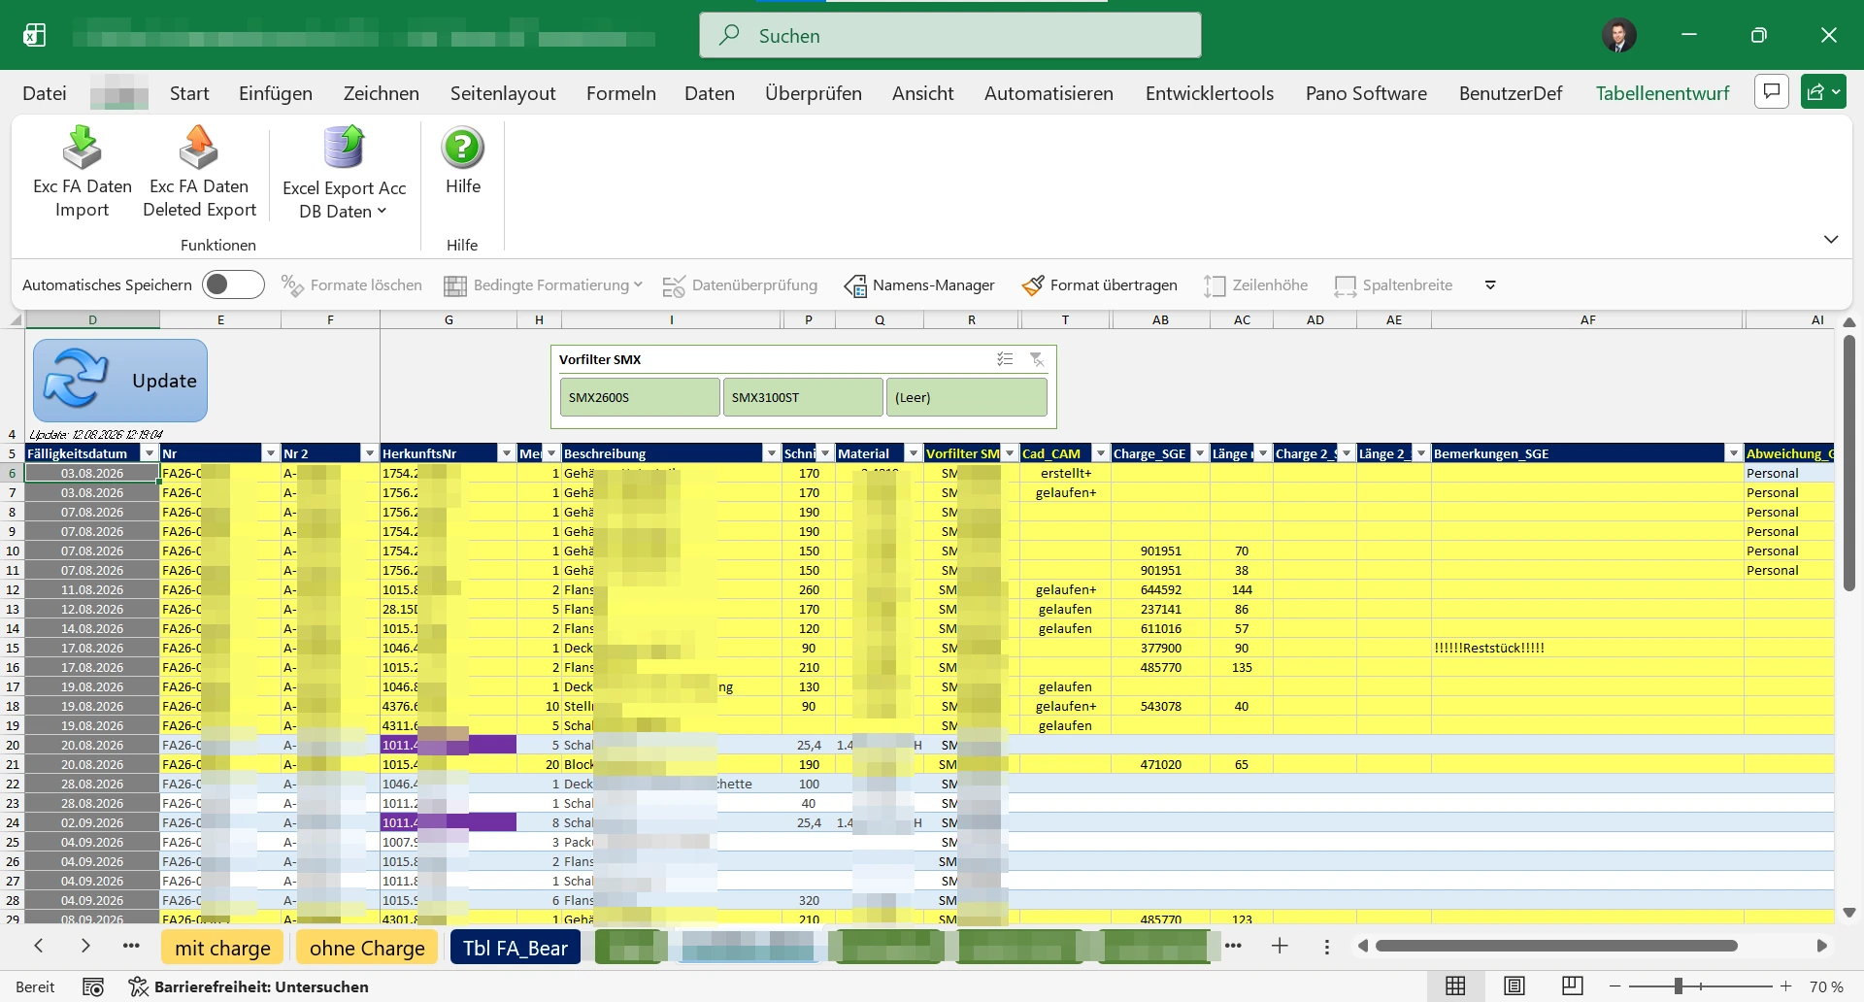Toggle multi-select in Vorfilter SMX slicer

pyautogui.click(x=1005, y=359)
